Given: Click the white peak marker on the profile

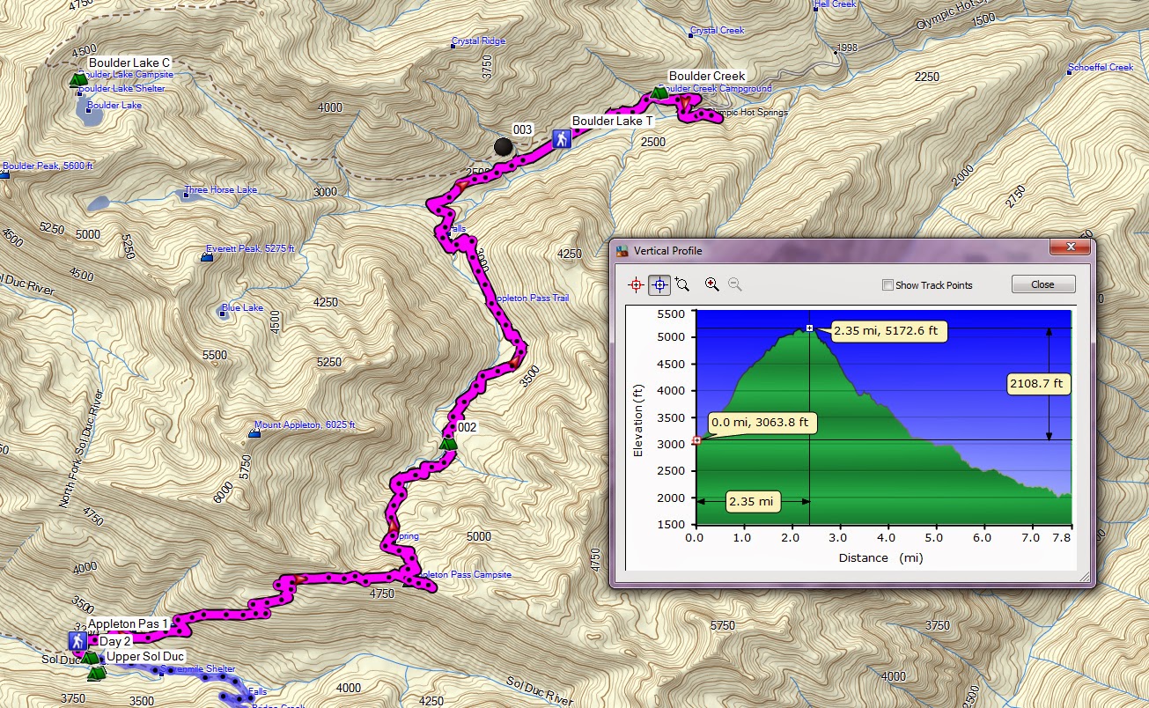Looking at the screenshot, I should [x=809, y=328].
